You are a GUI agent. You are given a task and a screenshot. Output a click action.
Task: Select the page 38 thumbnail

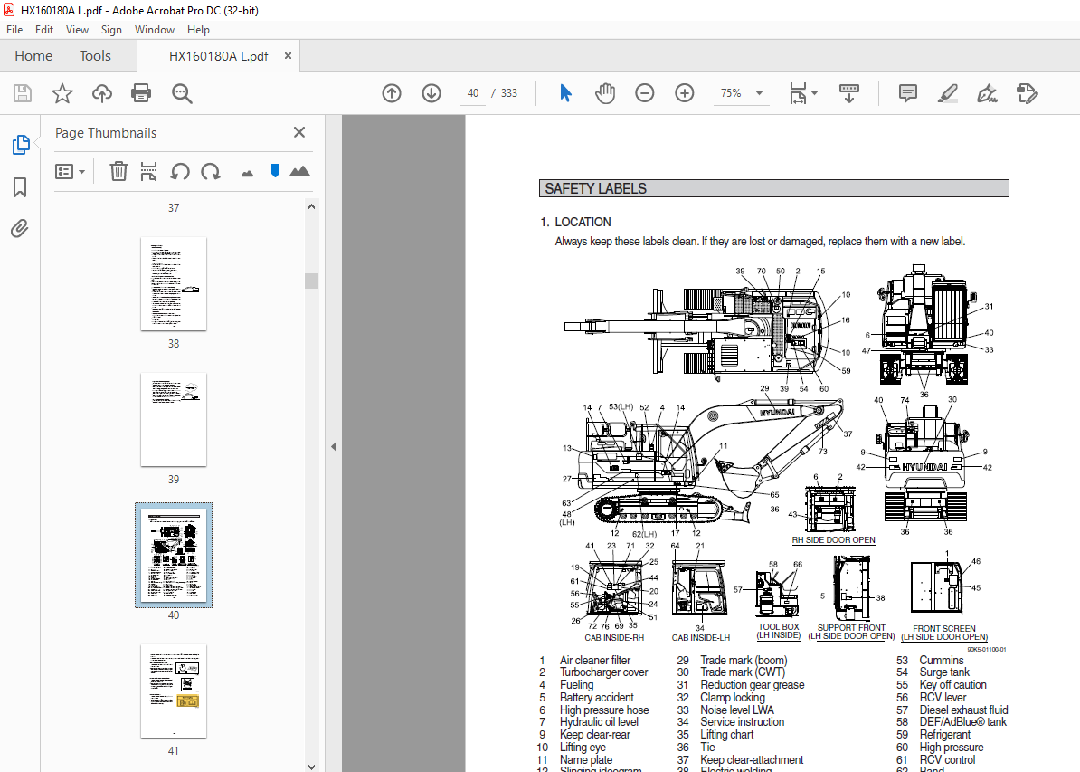click(174, 284)
